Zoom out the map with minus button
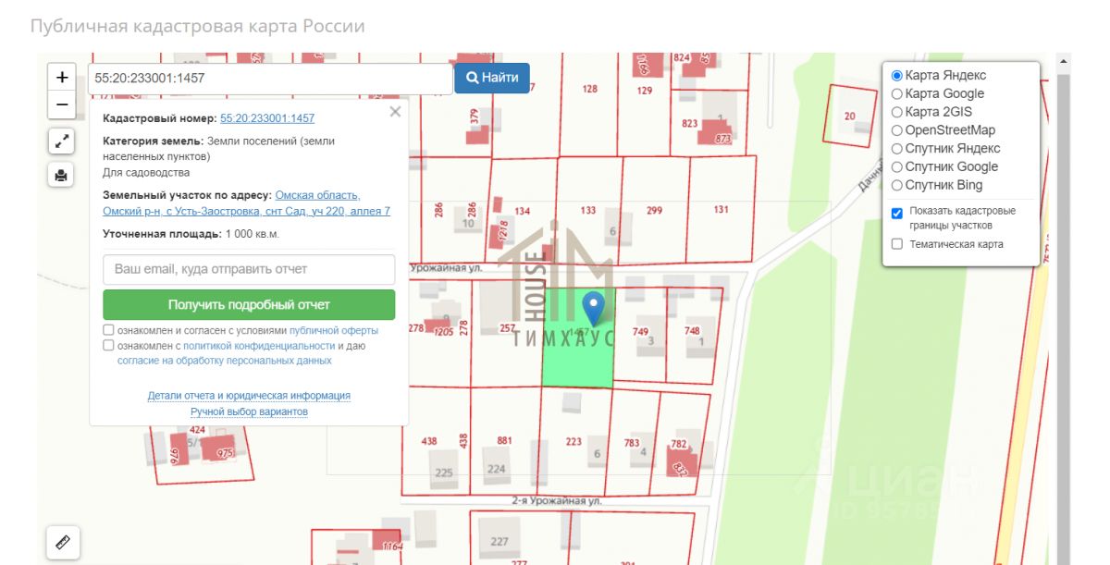Image resolution: width=1110 pixels, height=565 pixels. [62, 104]
